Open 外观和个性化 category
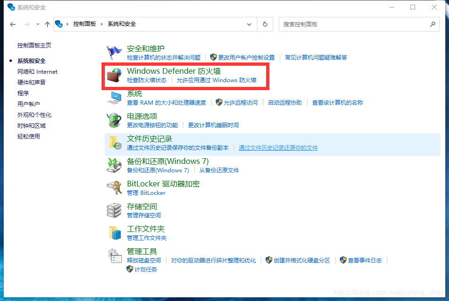This screenshot has height=301, width=449. tap(34, 115)
